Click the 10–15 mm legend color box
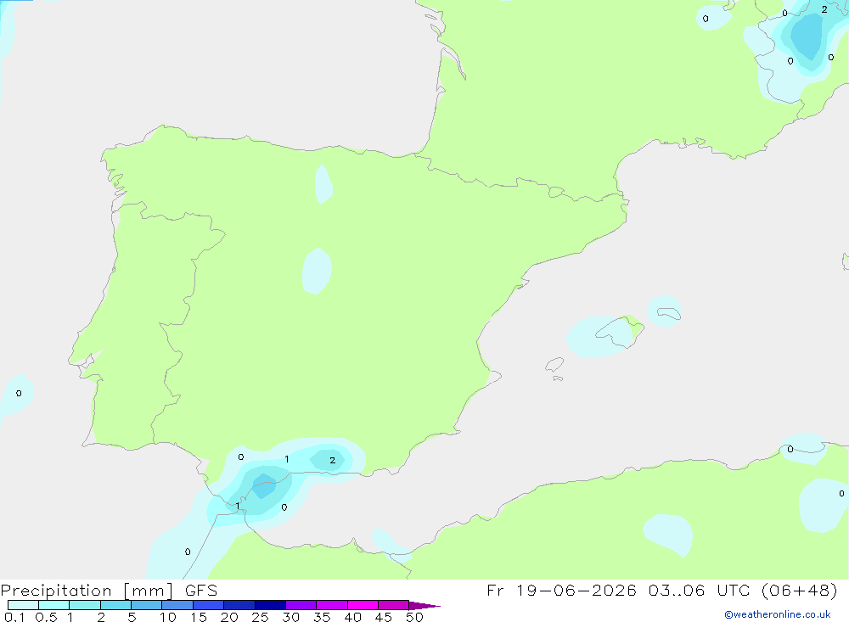 (x=177, y=605)
